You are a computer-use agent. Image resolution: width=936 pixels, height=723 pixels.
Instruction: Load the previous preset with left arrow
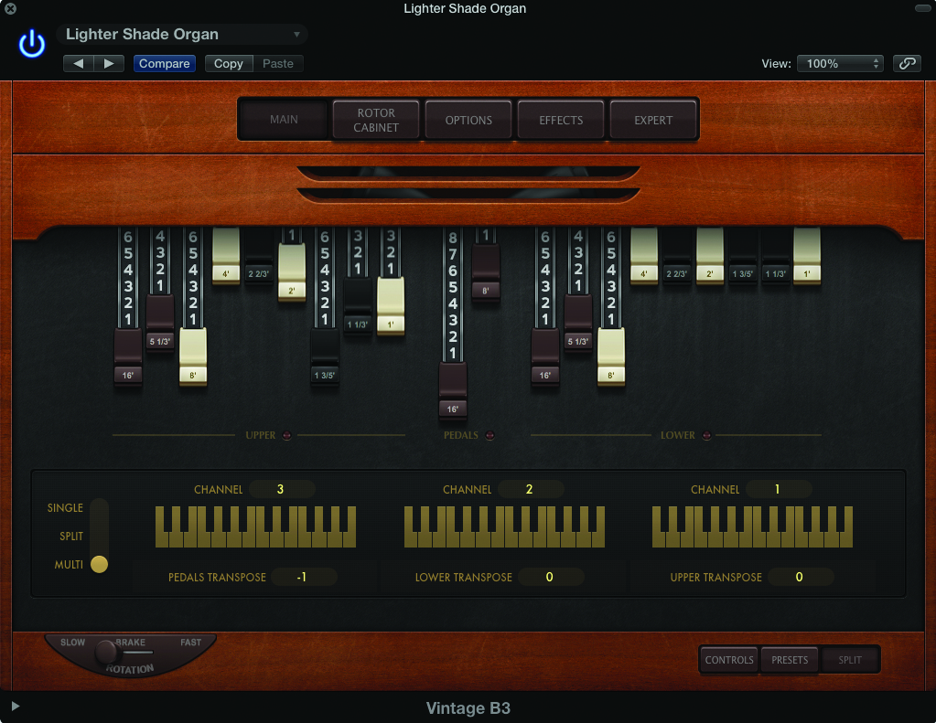78,63
